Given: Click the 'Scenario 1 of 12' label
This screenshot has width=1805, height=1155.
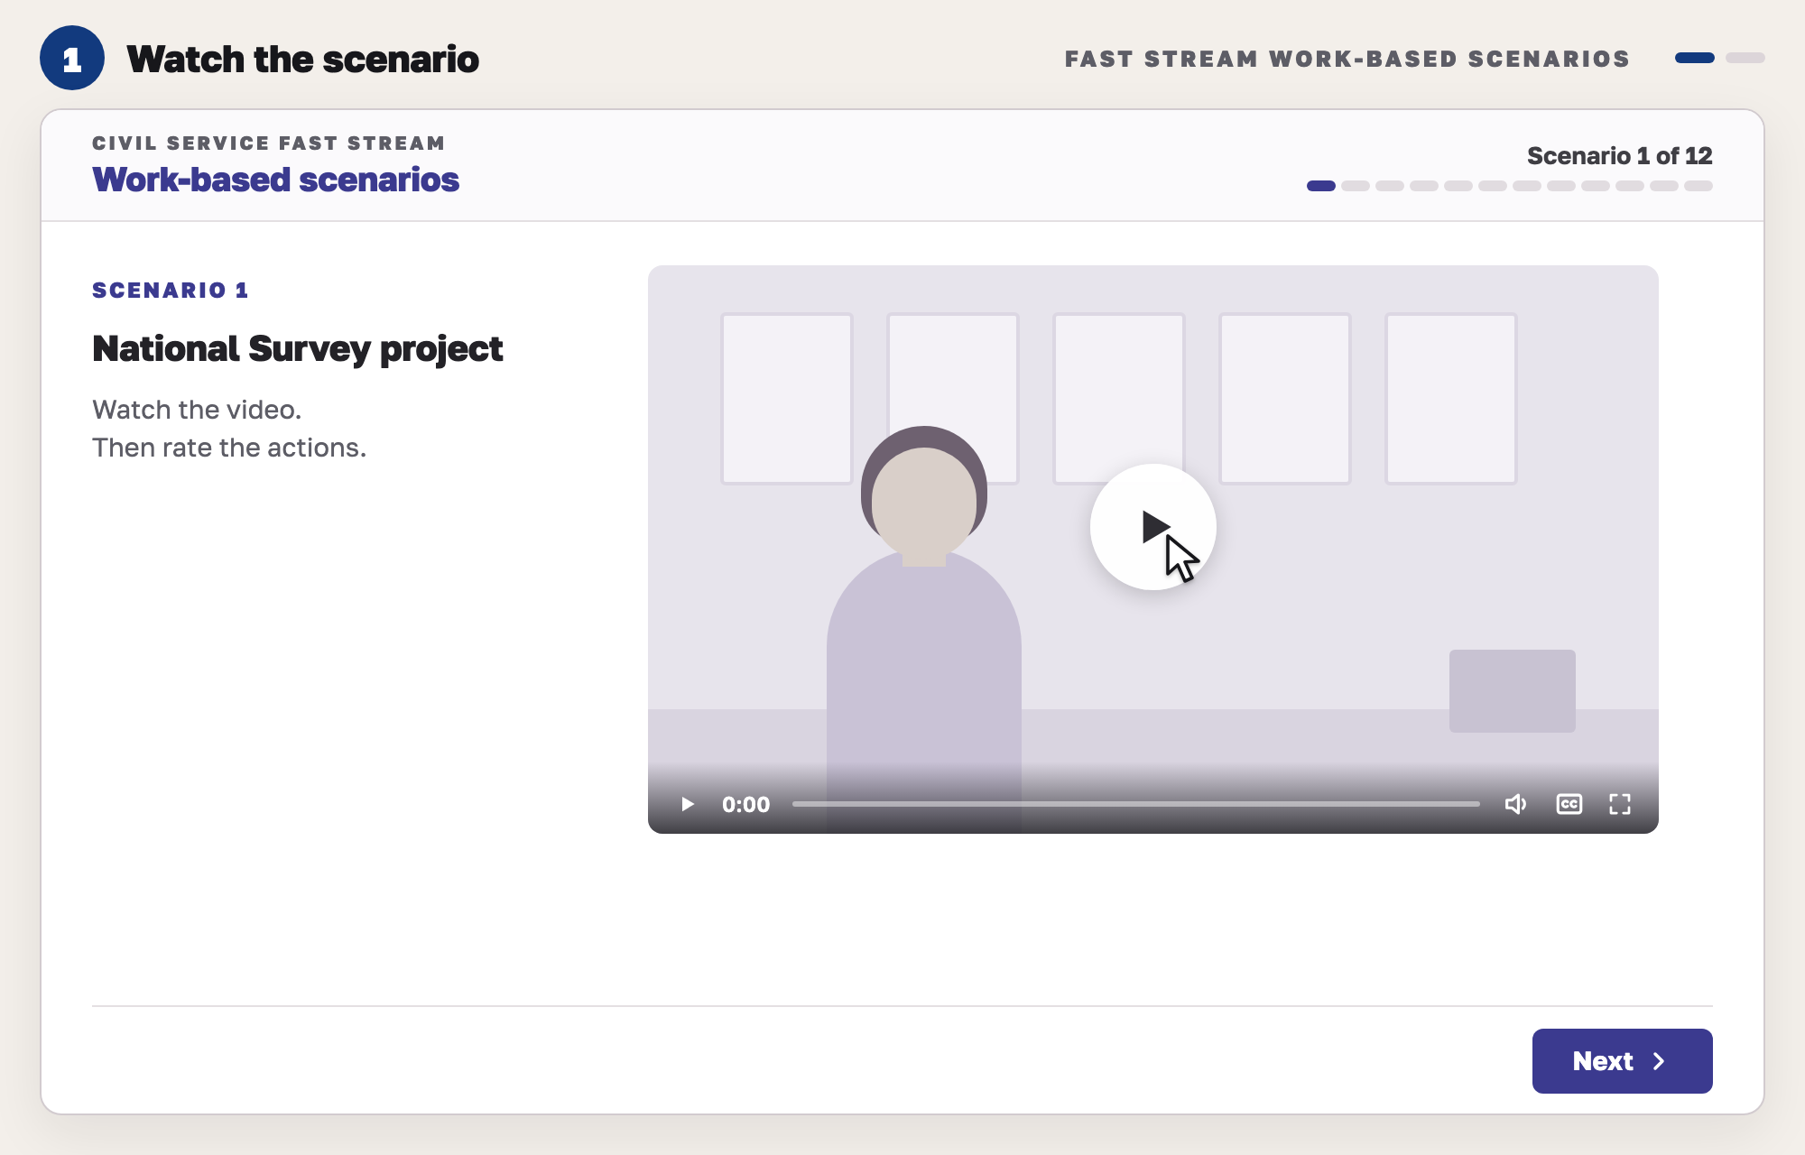Looking at the screenshot, I should [1619, 155].
